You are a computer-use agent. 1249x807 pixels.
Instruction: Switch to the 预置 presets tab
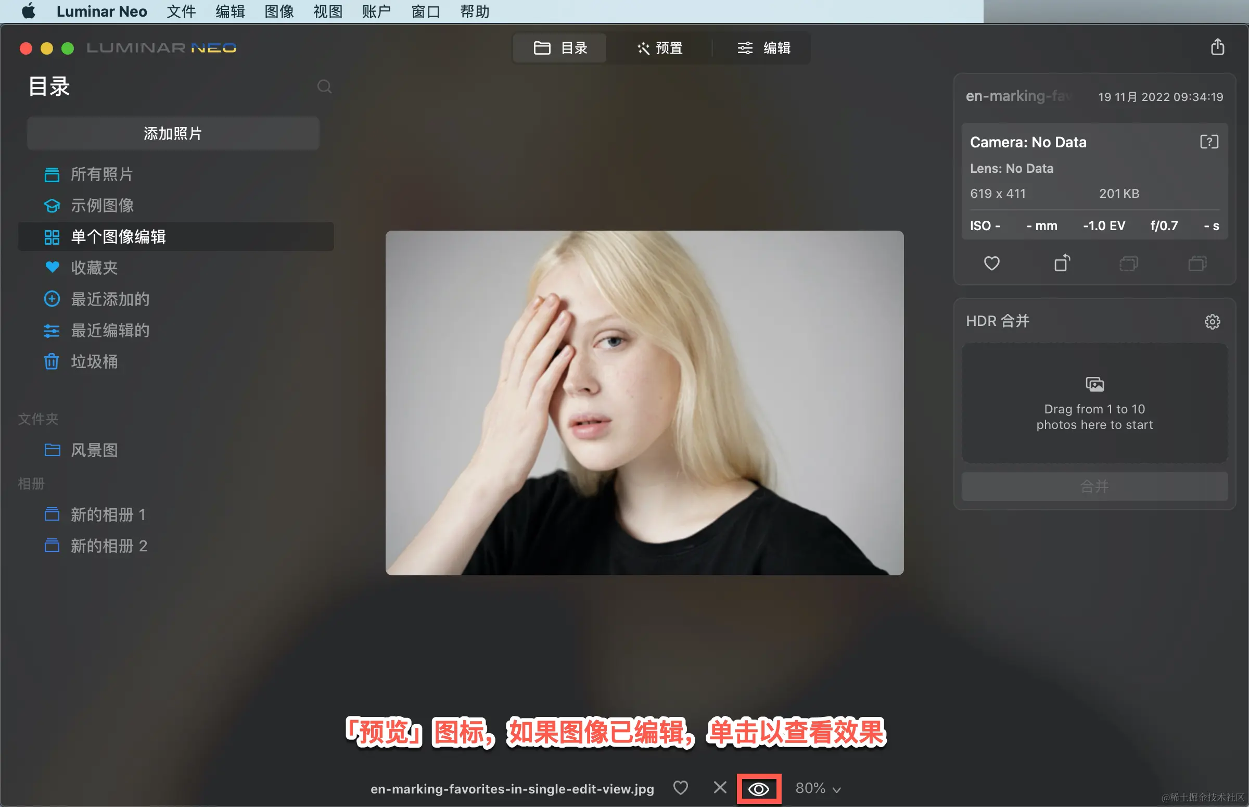(660, 48)
